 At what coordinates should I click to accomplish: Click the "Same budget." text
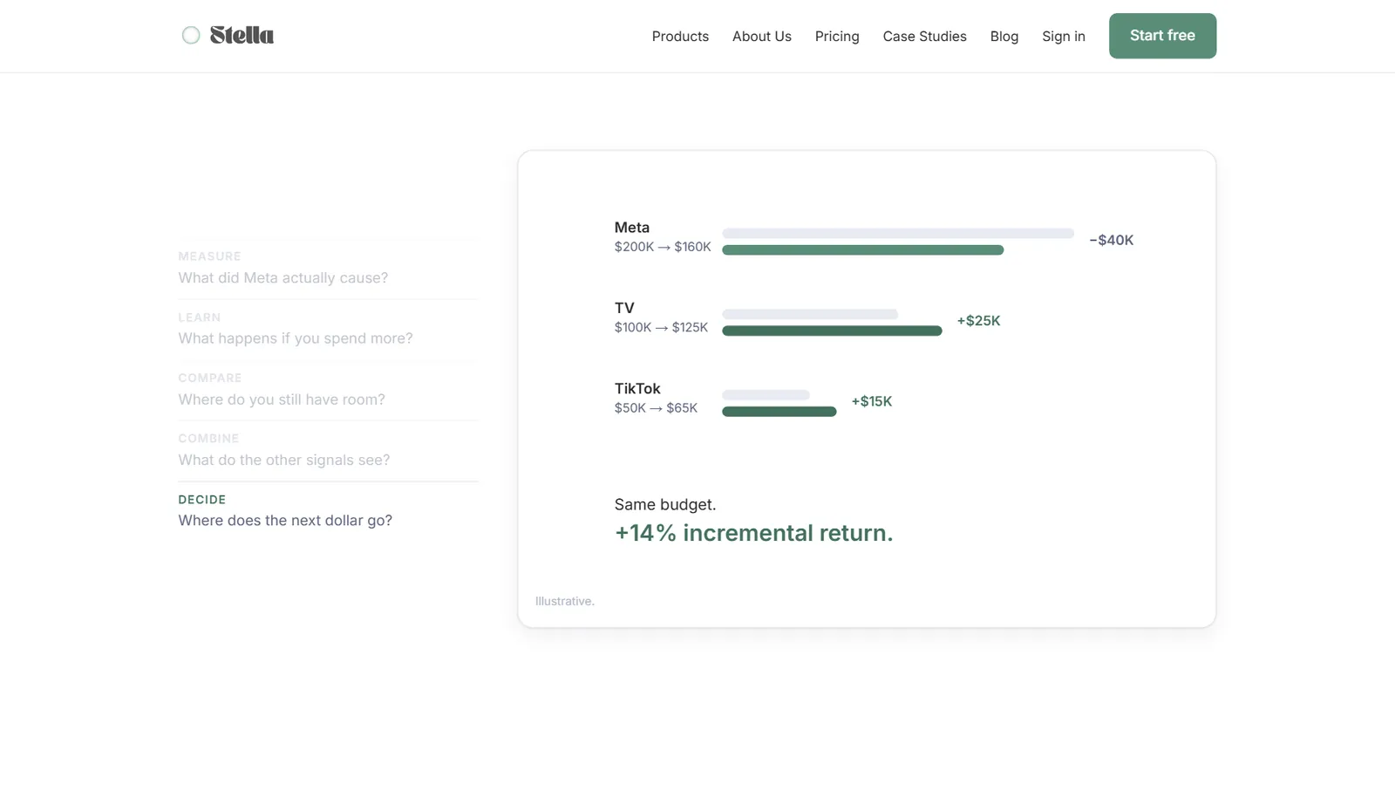pos(665,504)
